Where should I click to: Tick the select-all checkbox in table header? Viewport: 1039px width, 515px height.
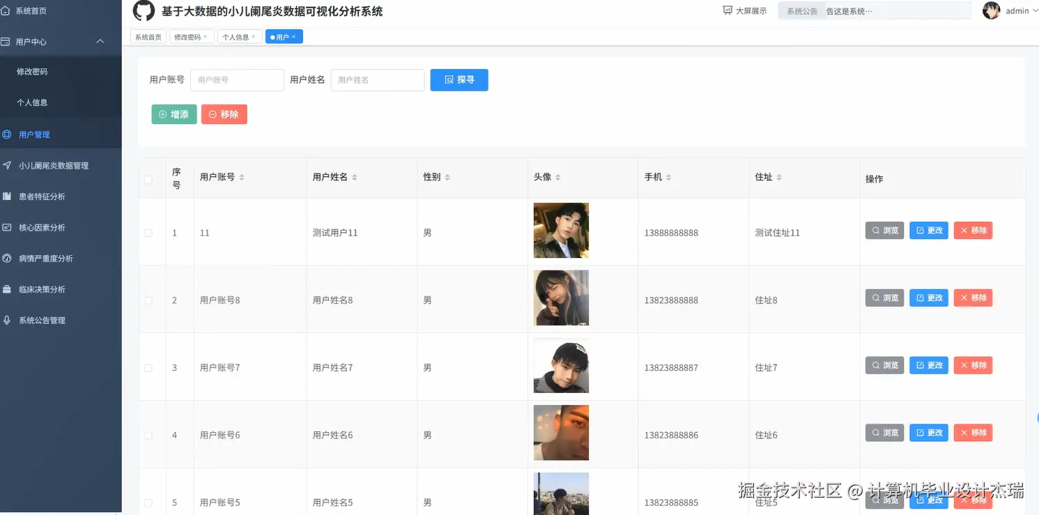[148, 179]
